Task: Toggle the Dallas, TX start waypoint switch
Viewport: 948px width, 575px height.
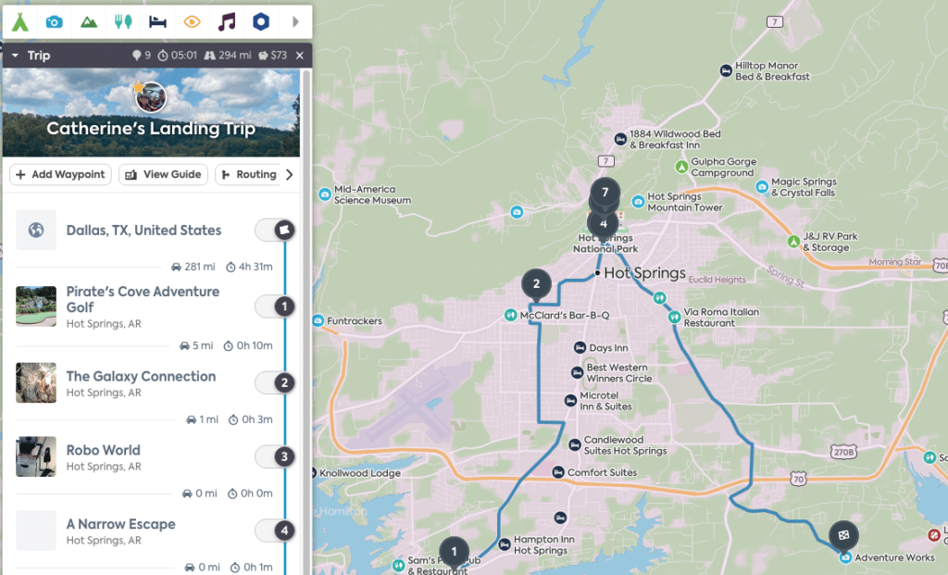Action: [275, 230]
